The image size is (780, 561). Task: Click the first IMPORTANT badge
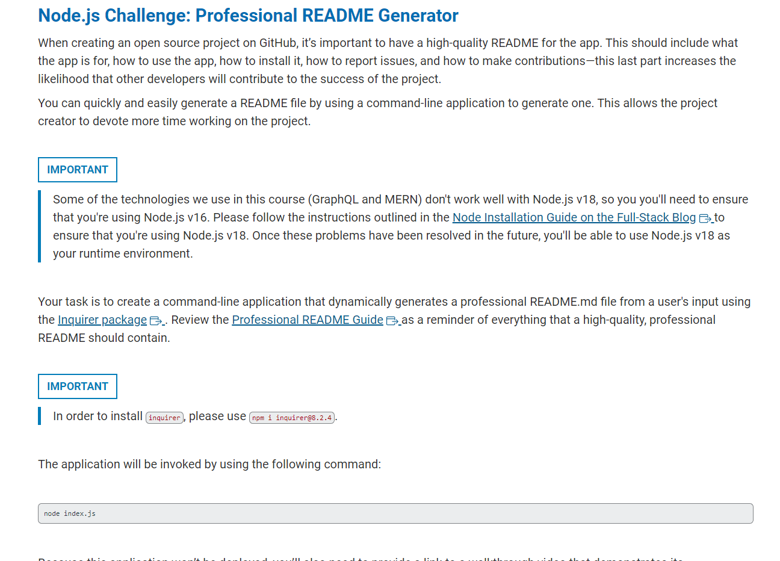[77, 169]
